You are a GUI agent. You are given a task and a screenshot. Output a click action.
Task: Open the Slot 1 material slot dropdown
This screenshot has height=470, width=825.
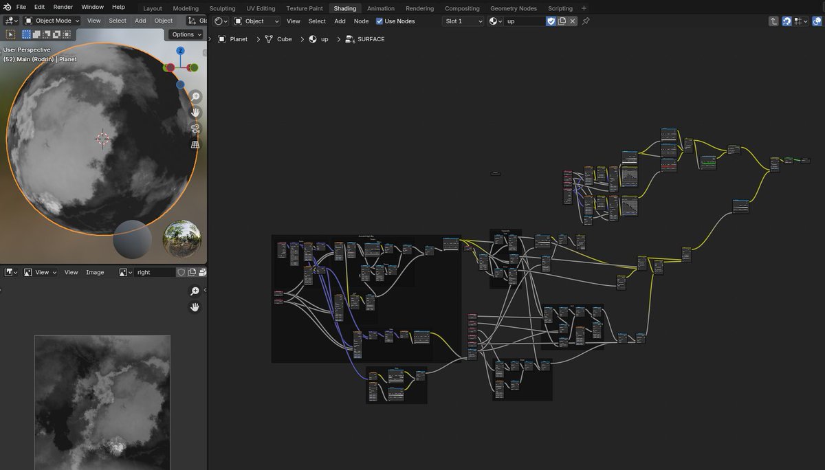[x=462, y=21]
